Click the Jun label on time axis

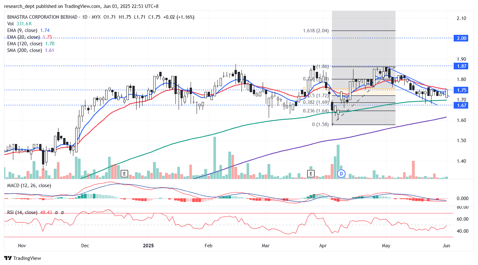point(446,246)
